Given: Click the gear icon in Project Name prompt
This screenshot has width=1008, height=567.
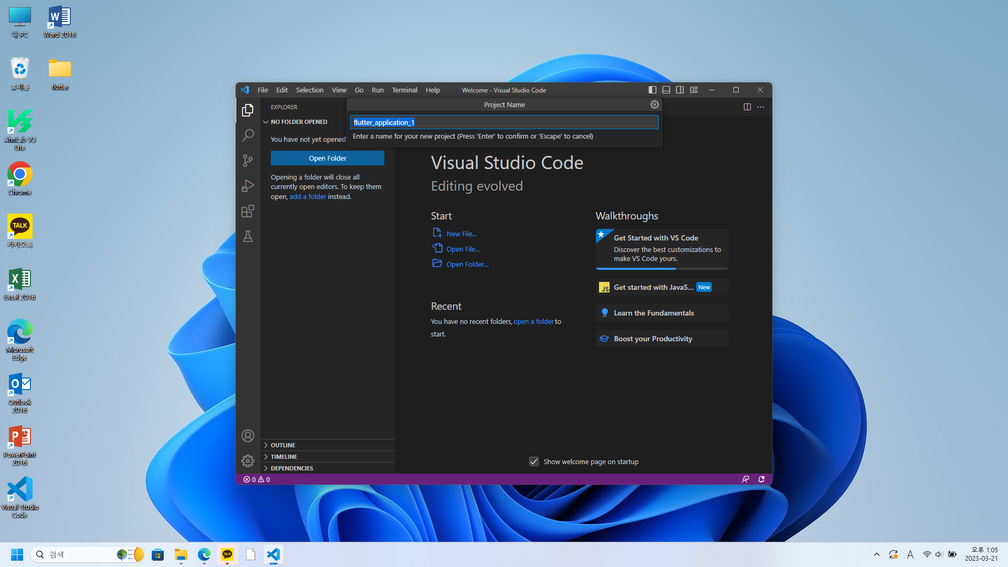Looking at the screenshot, I should pyautogui.click(x=655, y=104).
